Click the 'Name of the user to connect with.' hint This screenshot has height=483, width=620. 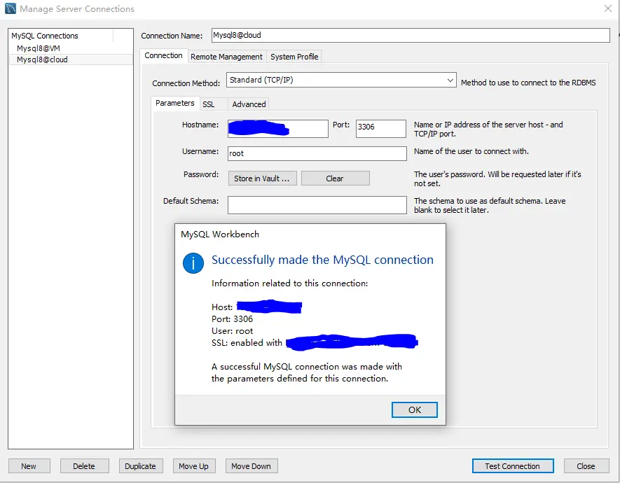click(471, 151)
